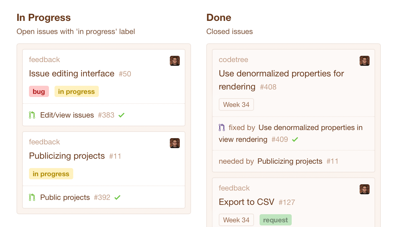
Task: Click the green 'request' label
Action: point(275,220)
